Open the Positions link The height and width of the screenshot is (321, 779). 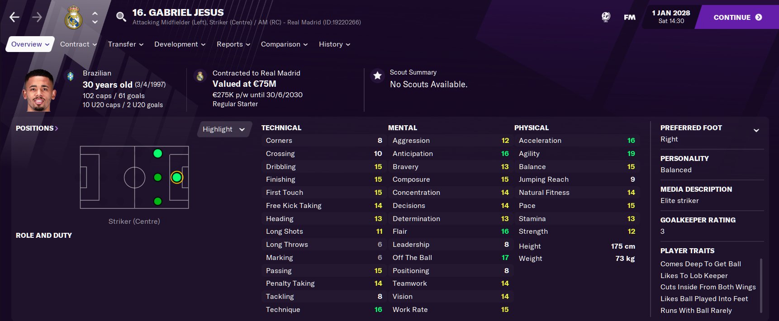(37, 128)
